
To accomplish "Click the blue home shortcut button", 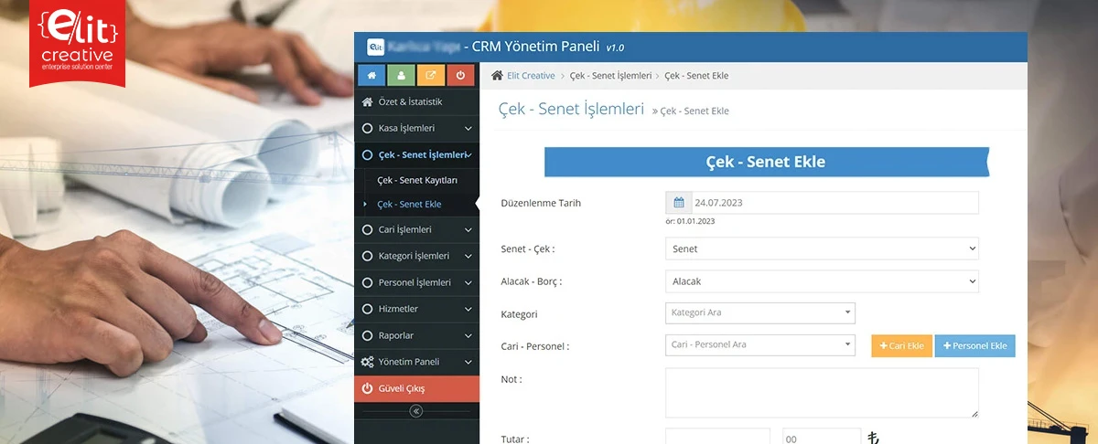I will [x=371, y=76].
